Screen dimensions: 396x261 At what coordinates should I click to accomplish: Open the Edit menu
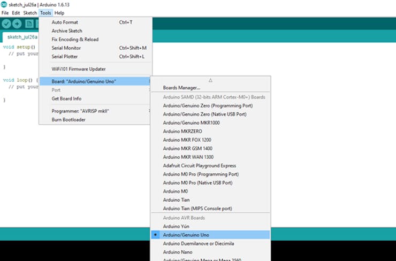click(x=16, y=13)
